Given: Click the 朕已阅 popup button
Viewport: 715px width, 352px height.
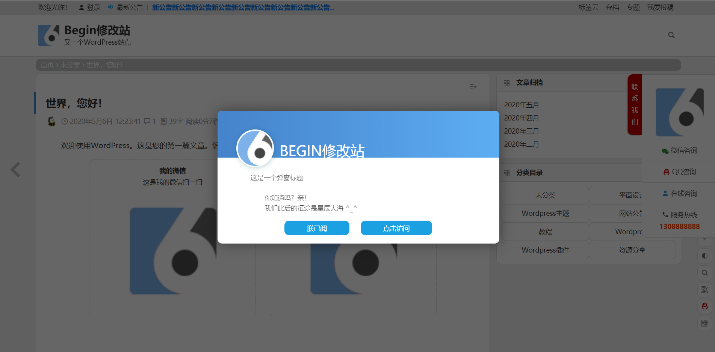Looking at the screenshot, I should 317,228.
